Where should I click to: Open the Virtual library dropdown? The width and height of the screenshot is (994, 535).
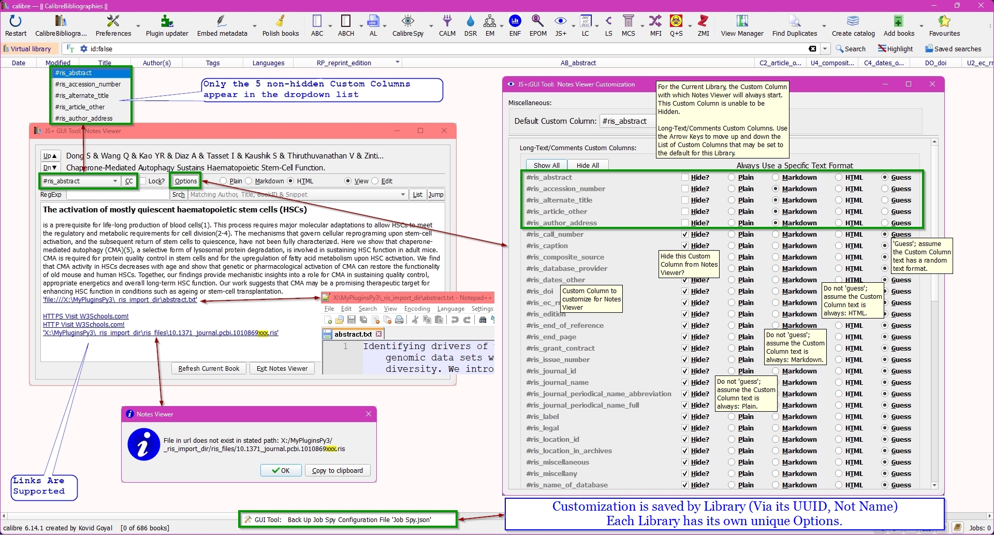coord(28,49)
